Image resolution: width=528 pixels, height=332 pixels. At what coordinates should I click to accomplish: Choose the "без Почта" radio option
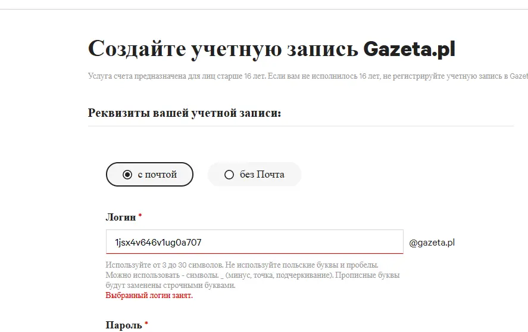click(254, 174)
